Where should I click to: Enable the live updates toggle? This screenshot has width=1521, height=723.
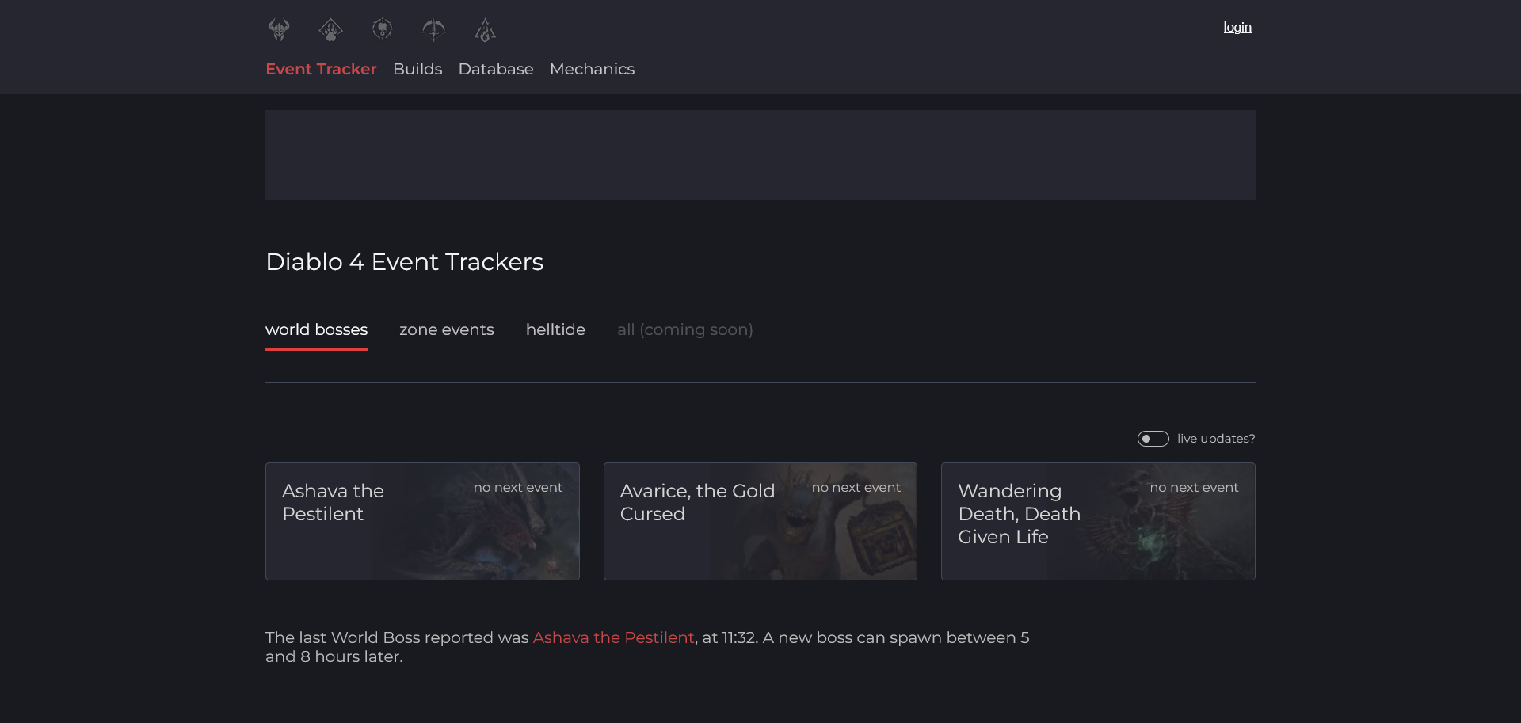point(1153,439)
